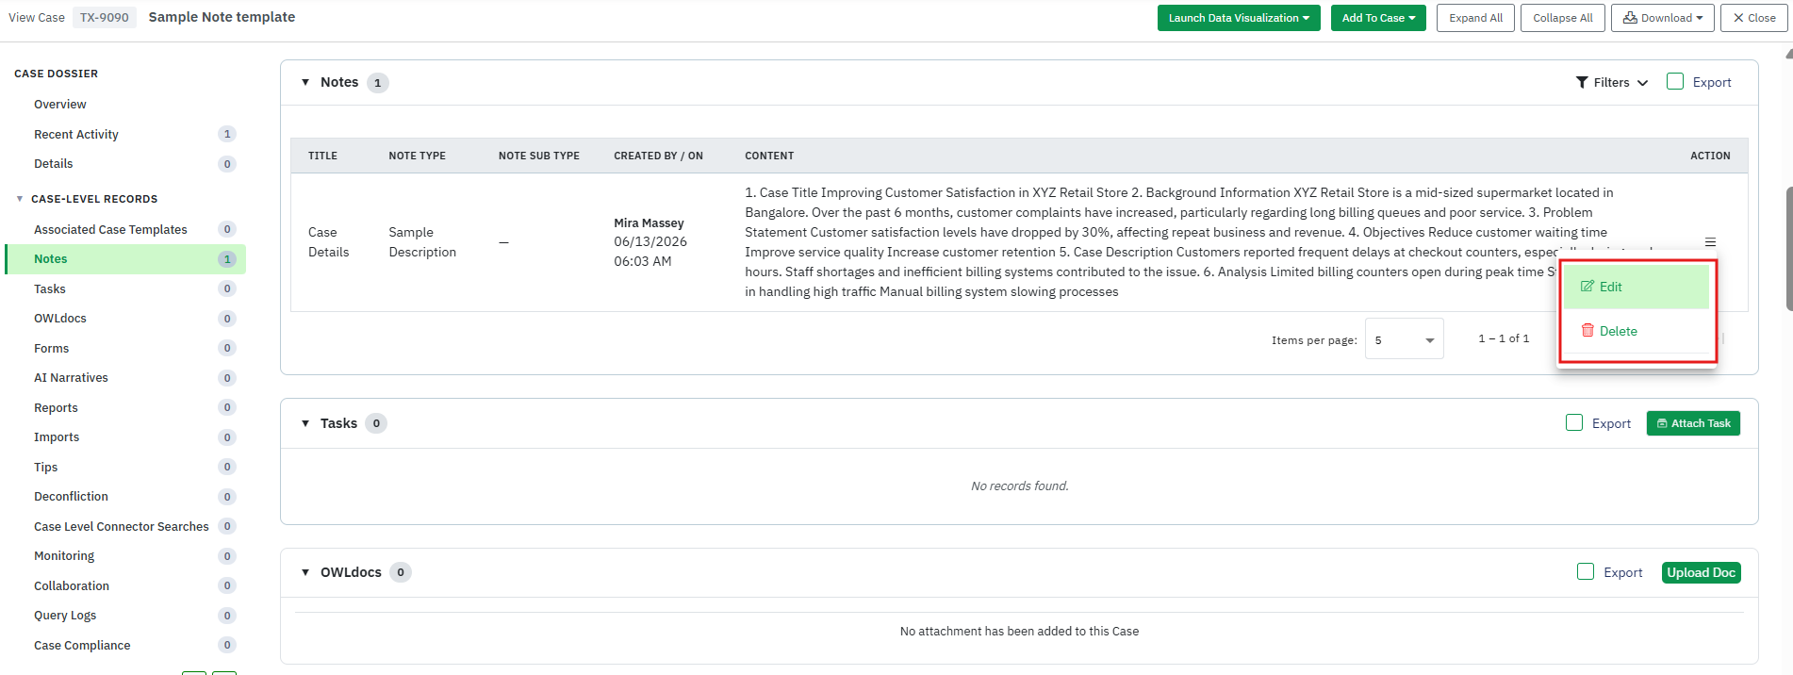1793x675 pixels.
Task: Open Tips in the sidebar
Action: click(x=46, y=468)
